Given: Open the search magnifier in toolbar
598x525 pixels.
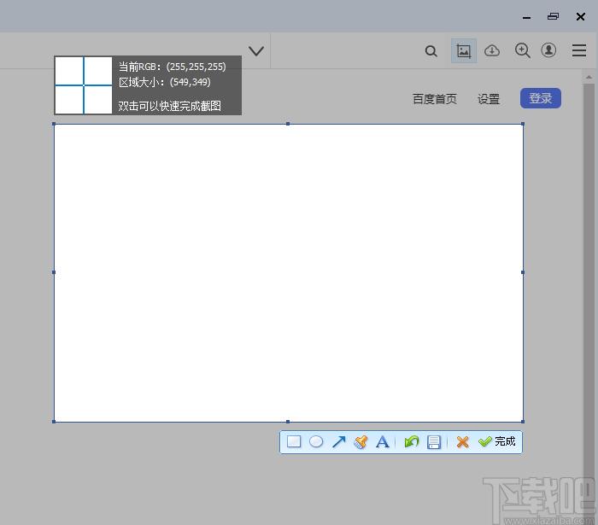Looking at the screenshot, I should [431, 50].
